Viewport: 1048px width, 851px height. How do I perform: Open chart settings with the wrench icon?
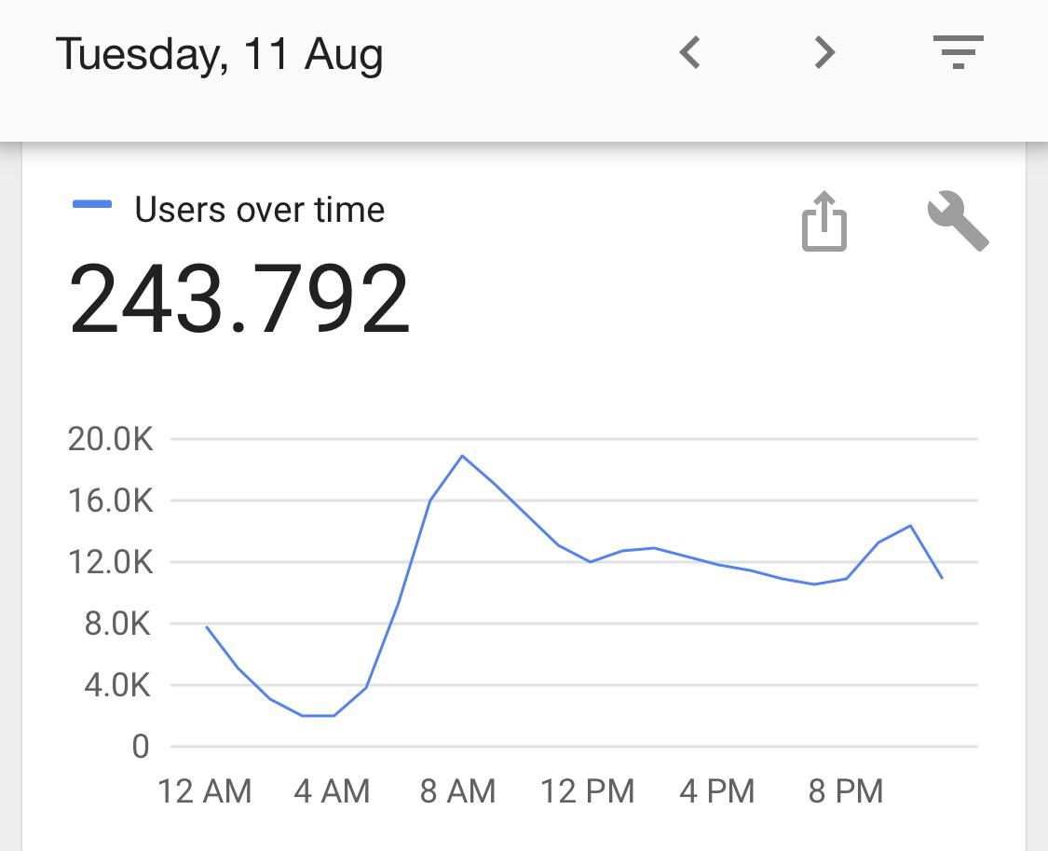(x=958, y=222)
